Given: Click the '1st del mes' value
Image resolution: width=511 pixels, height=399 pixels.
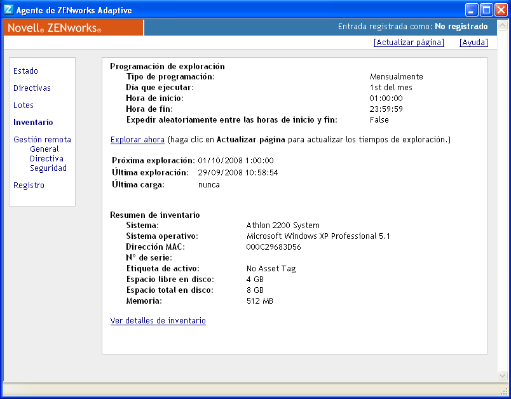Looking at the screenshot, I should click(x=391, y=87).
